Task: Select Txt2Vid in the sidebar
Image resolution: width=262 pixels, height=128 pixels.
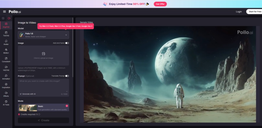Action: [6, 34]
